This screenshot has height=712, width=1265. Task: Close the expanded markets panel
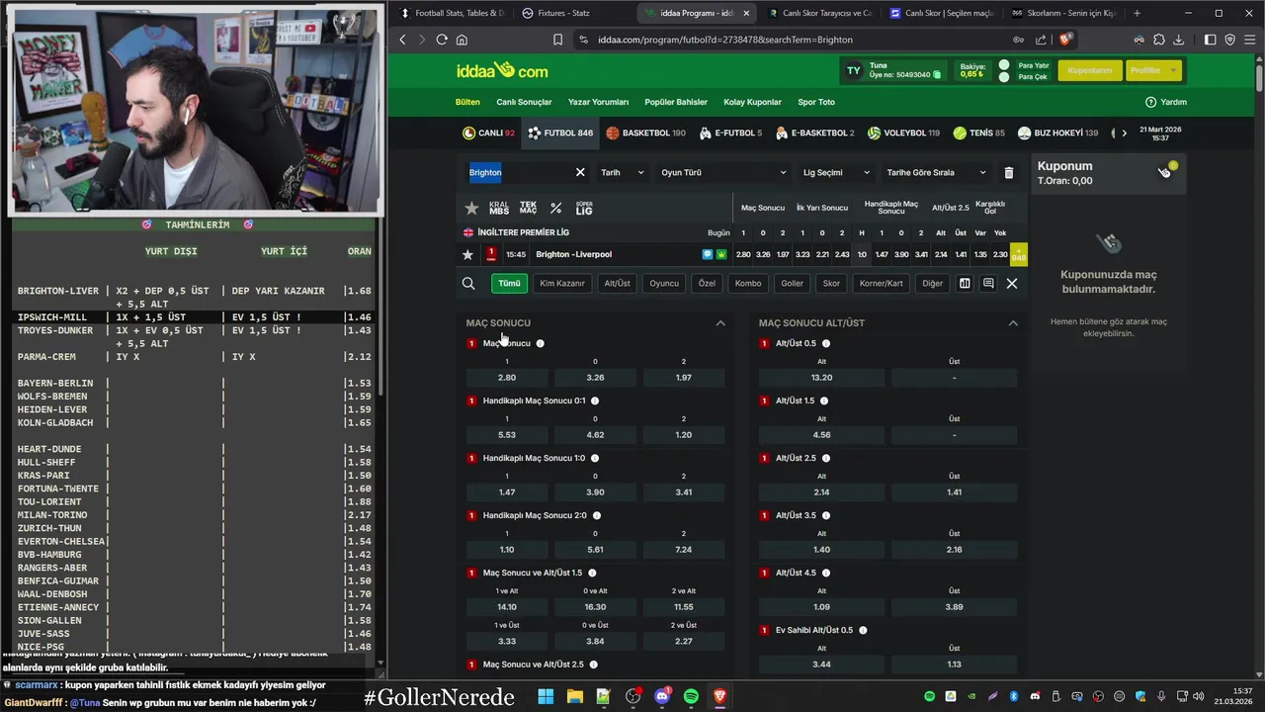pyautogui.click(x=1012, y=284)
